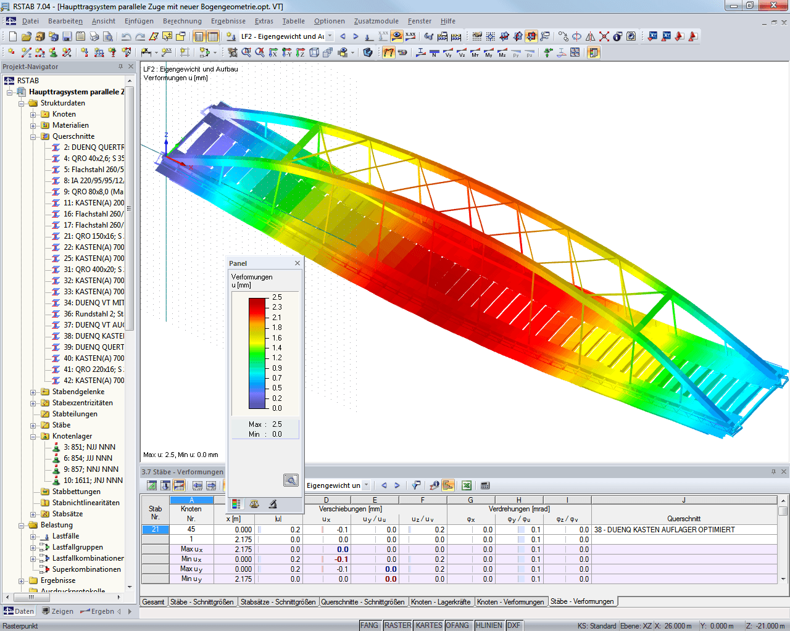Show view in Z direction icon
The width and height of the screenshot is (790, 631).
[301, 52]
